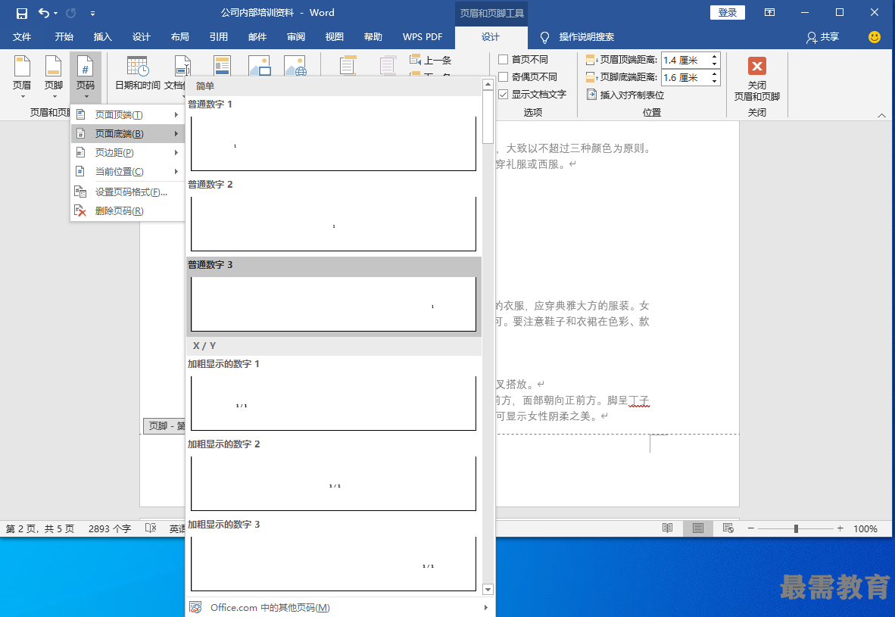
Task: Click 插入对齐制表位 alignment tab
Action: click(x=625, y=95)
